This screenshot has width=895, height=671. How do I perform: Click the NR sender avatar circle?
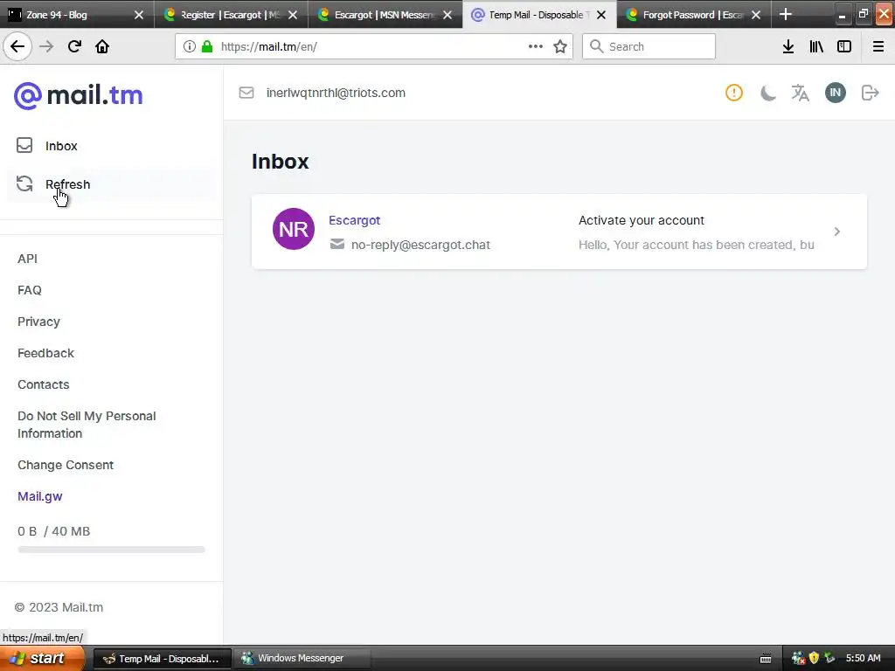point(294,229)
